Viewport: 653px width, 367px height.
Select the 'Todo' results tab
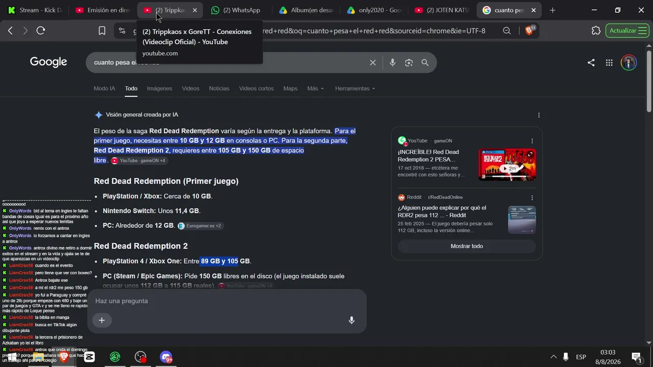(131, 89)
